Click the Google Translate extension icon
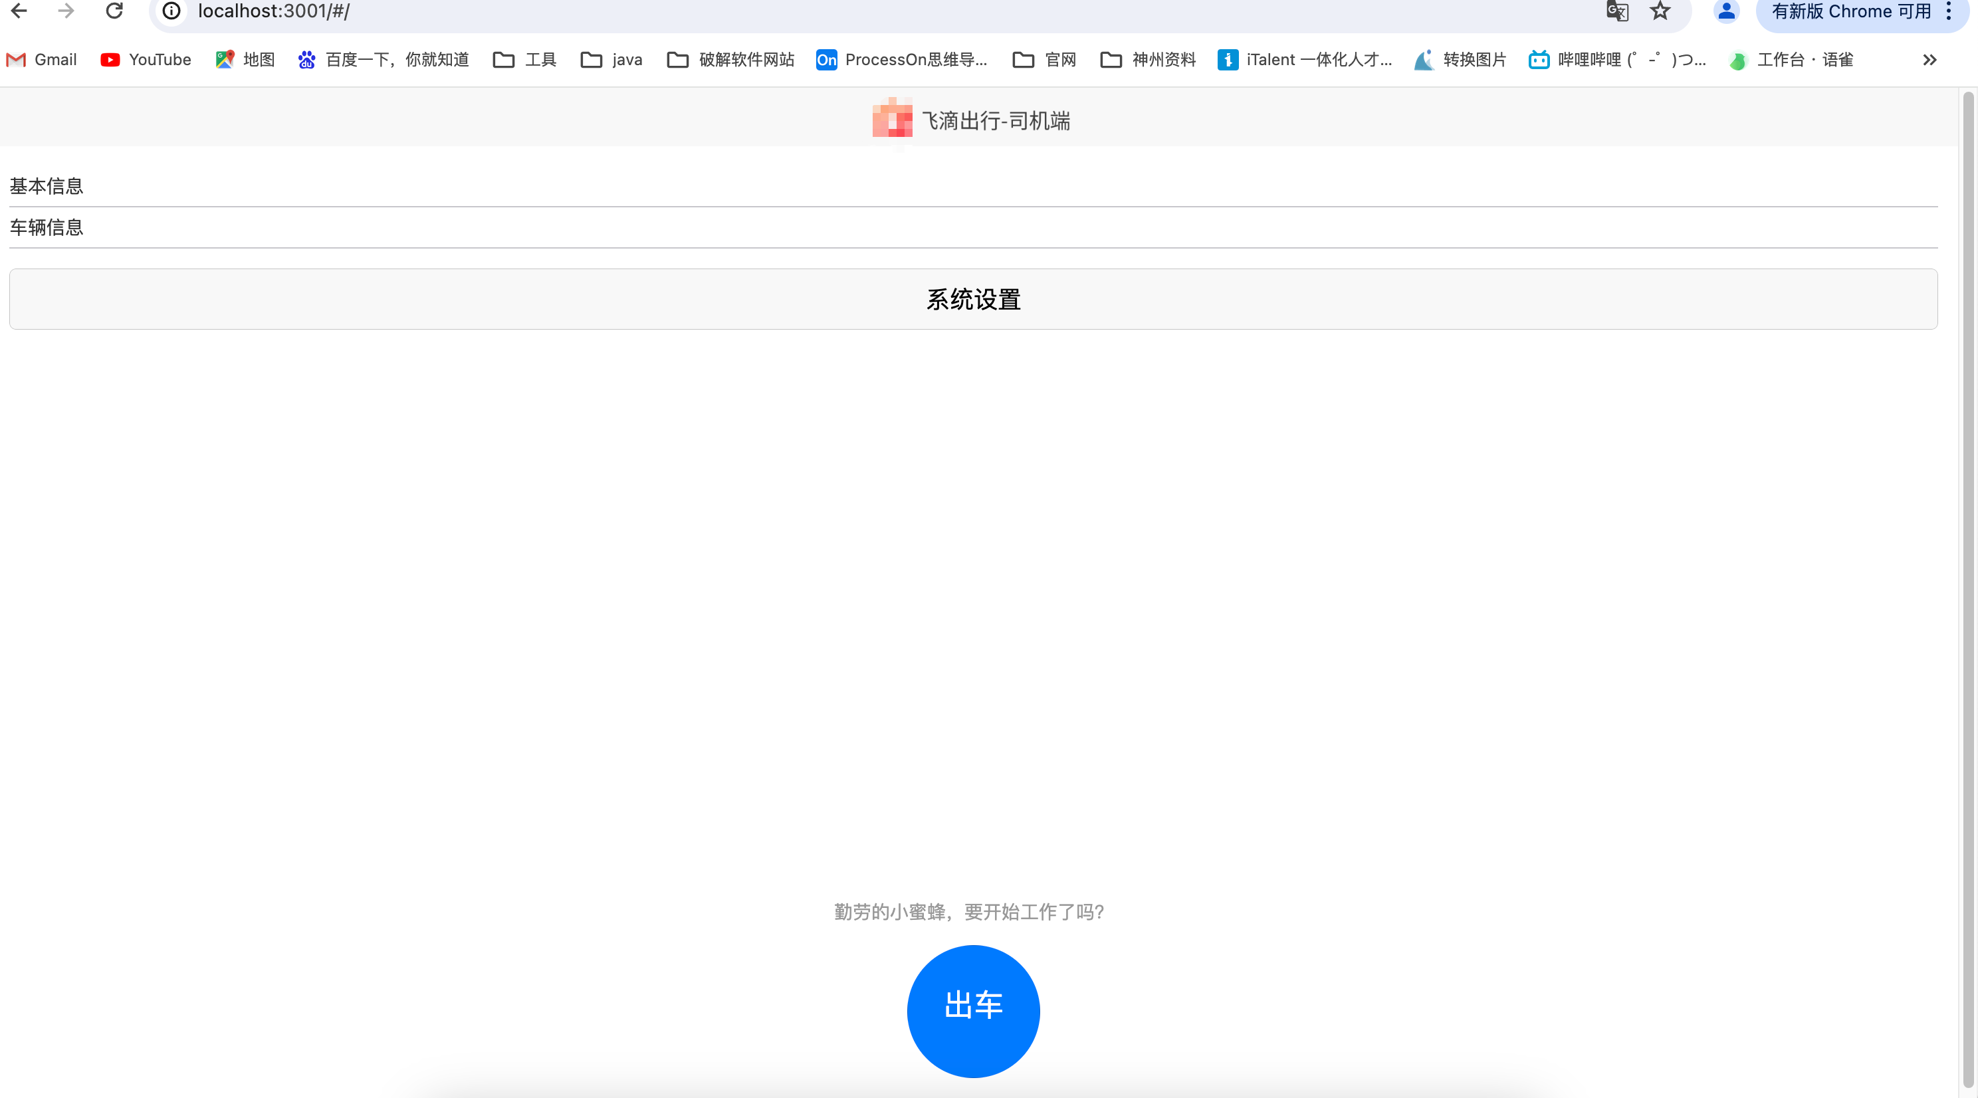Image resolution: width=1978 pixels, height=1098 pixels. pyautogui.click(x=1616, y=11)
